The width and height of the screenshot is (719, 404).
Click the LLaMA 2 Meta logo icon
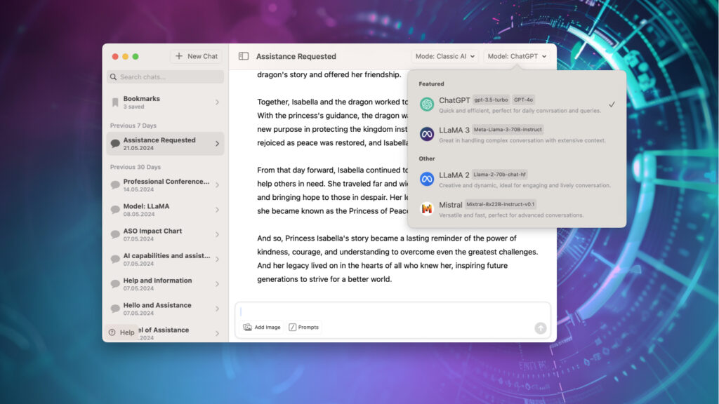427,179
